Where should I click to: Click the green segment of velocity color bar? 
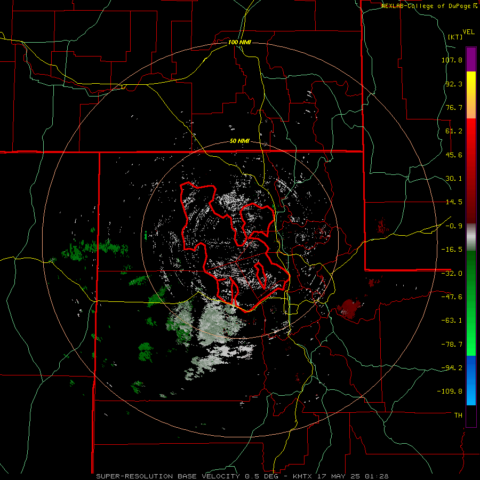click(471, 303)
